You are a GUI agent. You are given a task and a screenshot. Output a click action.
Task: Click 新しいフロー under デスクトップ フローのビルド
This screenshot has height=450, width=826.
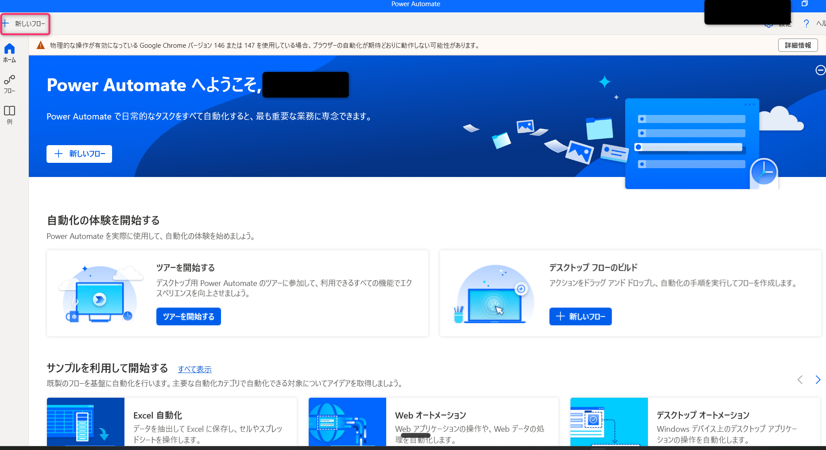(580, 316)
